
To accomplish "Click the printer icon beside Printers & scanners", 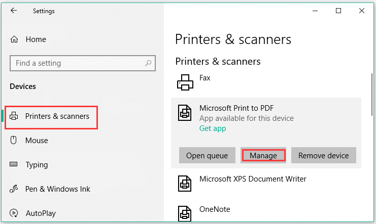I will [x=14, y=116].
